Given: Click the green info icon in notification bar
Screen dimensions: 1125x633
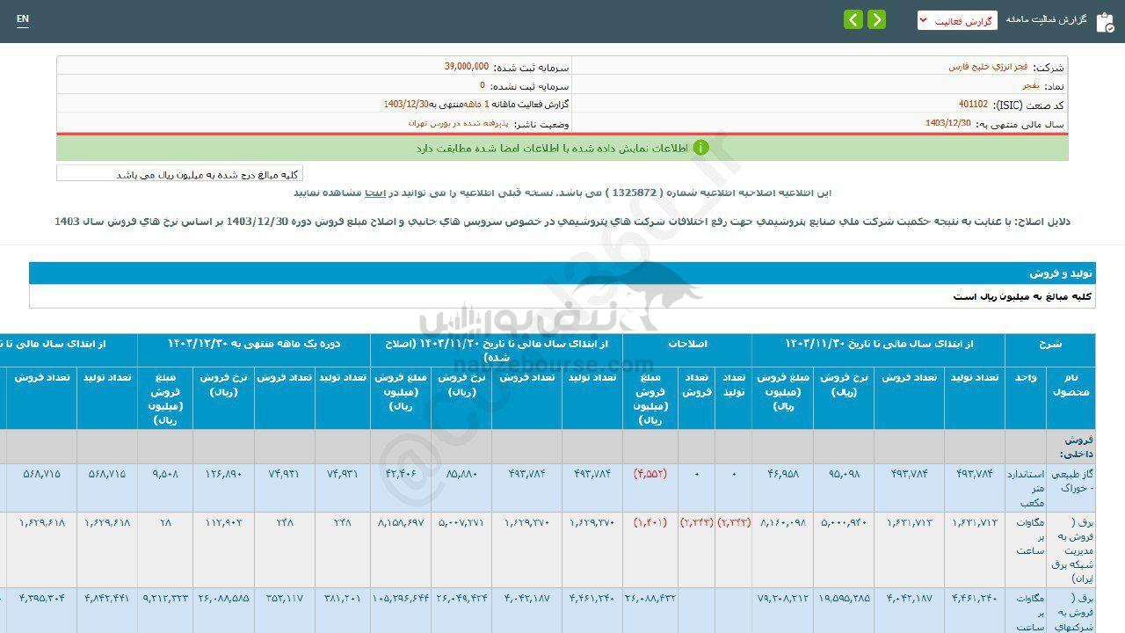Looking at the screenshot, I should tap(700, 148).
